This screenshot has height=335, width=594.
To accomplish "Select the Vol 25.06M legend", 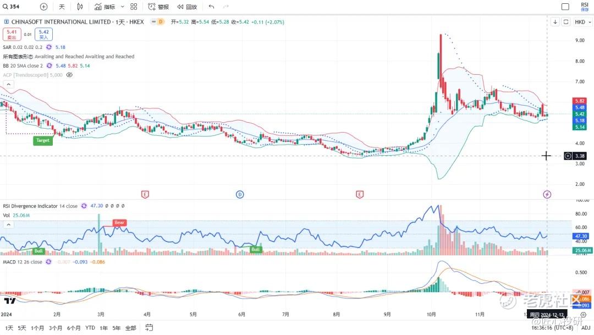I will pyautogui.click(x=16, y=215).
